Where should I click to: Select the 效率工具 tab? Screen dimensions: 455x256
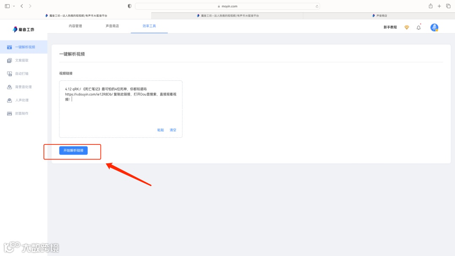(149, 26)
